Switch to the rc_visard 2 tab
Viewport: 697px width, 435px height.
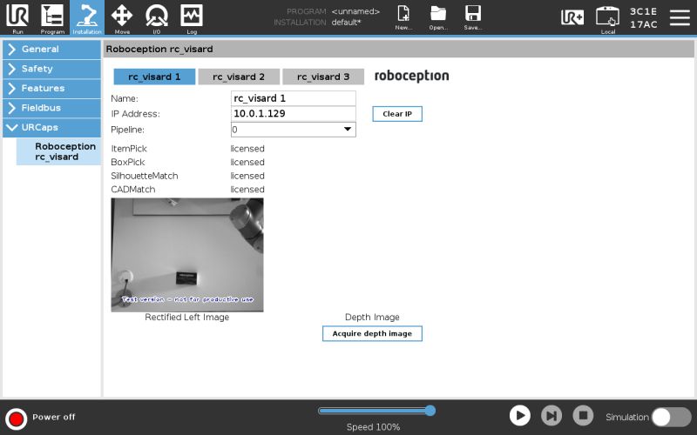(239, 77)
